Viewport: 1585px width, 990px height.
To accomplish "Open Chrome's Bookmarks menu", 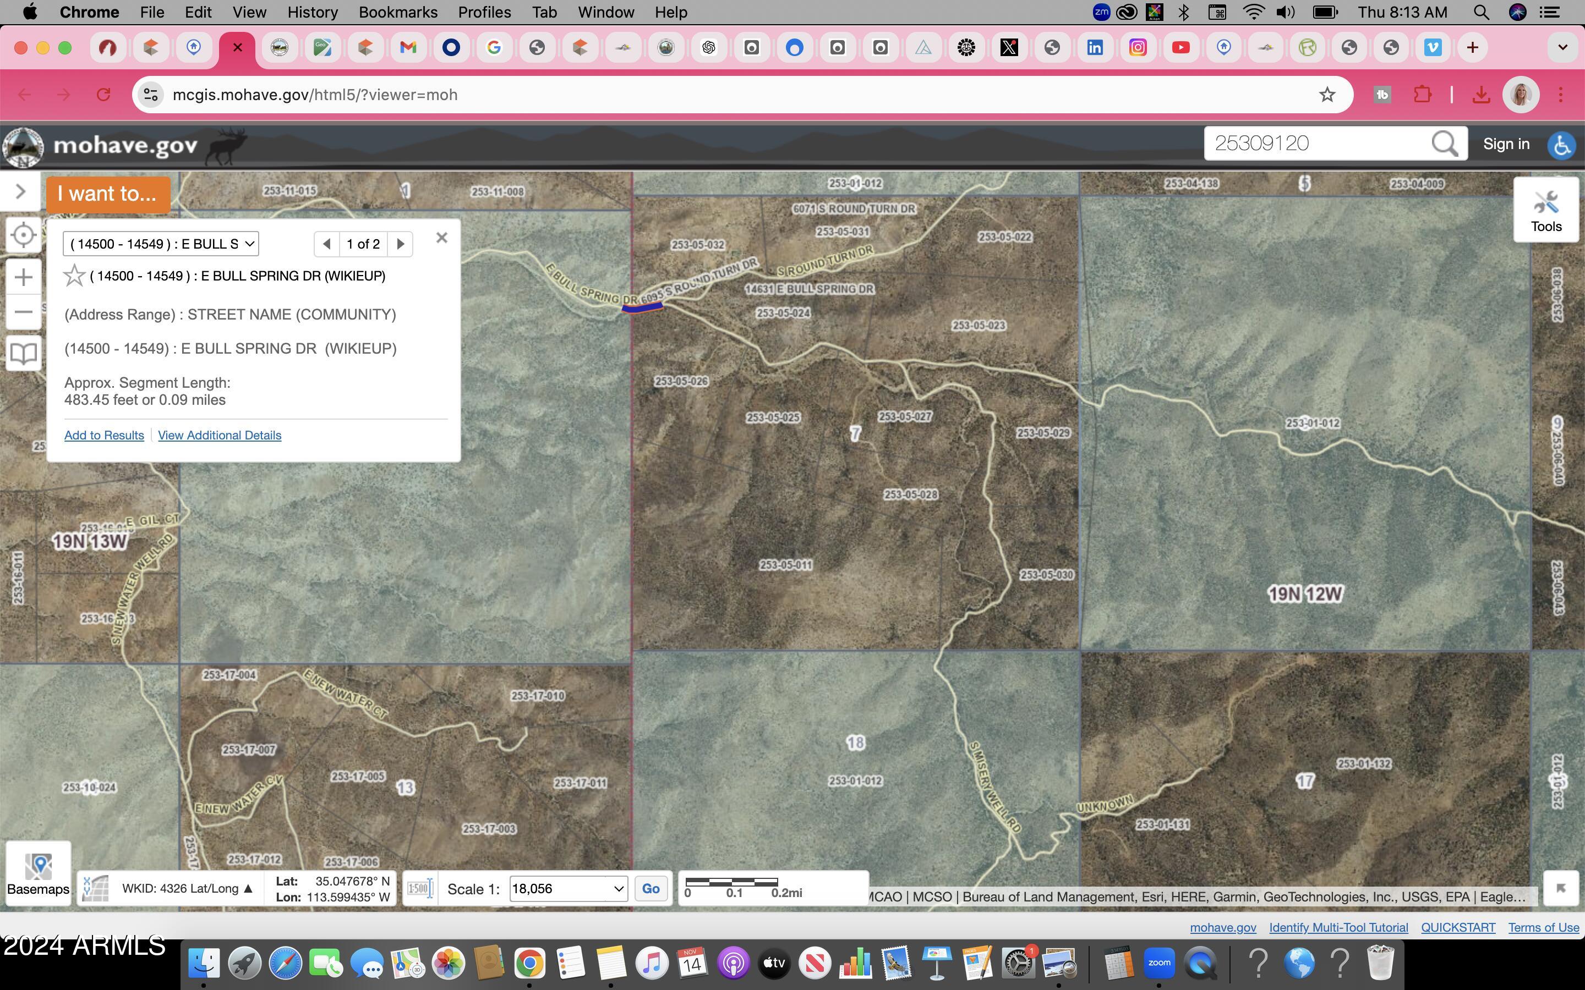I will click(397, 12).
